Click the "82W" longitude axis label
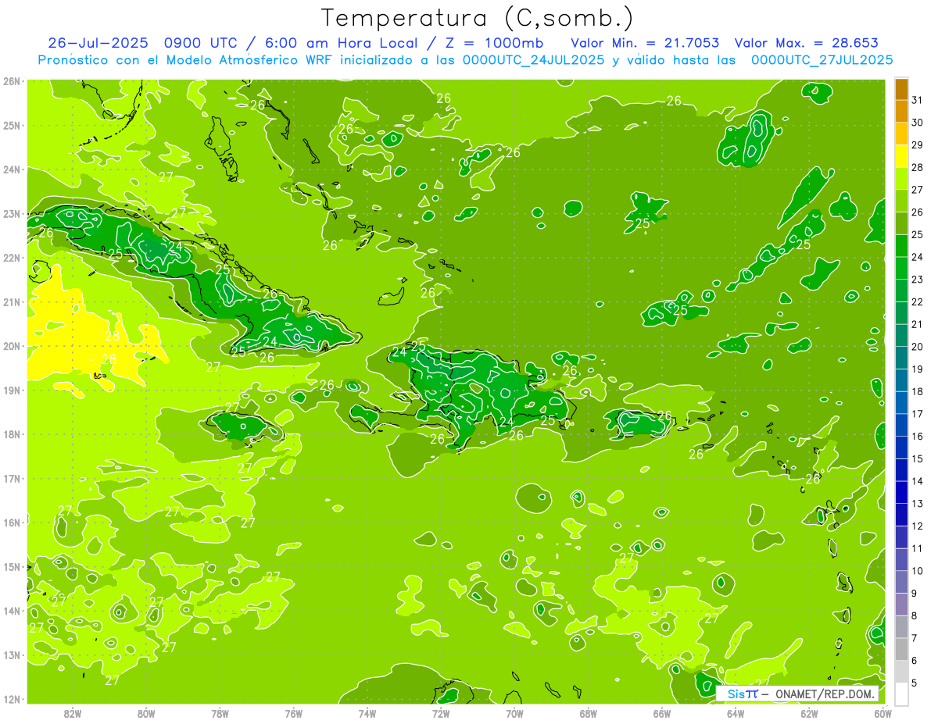Image resolution: width=938 pixels, height=724 pixels. [72, 713]
